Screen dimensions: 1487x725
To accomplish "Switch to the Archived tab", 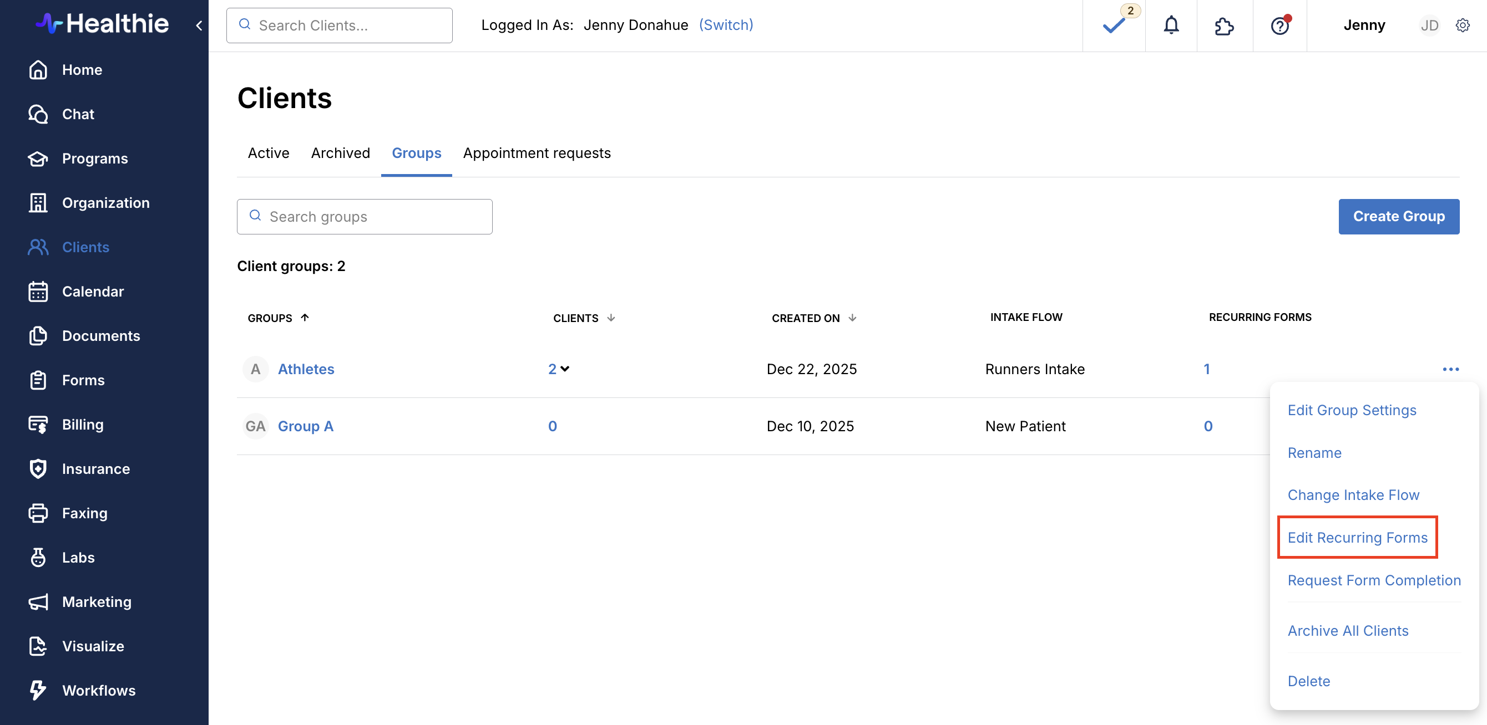I will point(340,153).
